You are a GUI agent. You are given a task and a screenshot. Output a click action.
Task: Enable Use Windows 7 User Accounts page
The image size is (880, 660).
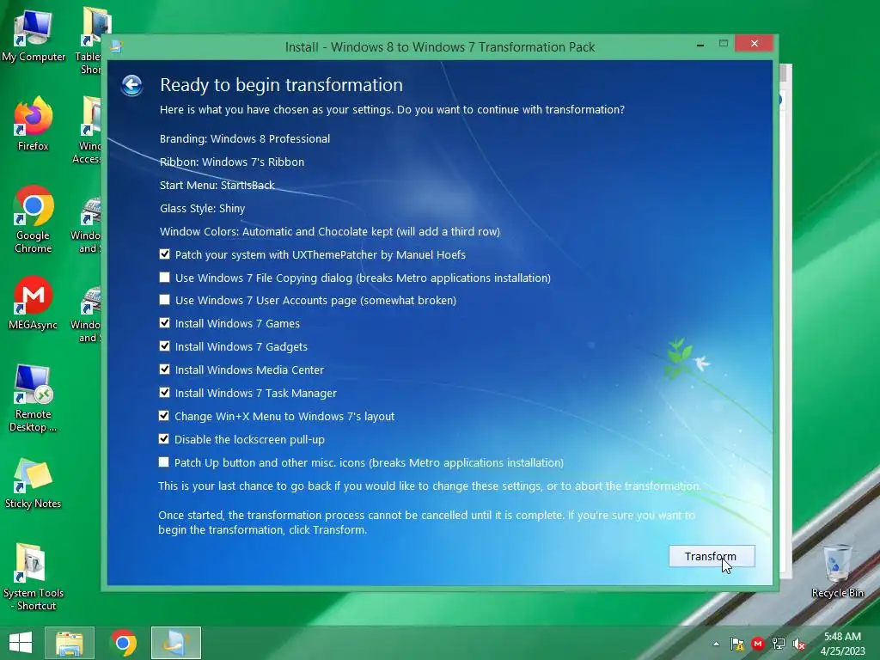pyautogui.click(x=164, y=300)
